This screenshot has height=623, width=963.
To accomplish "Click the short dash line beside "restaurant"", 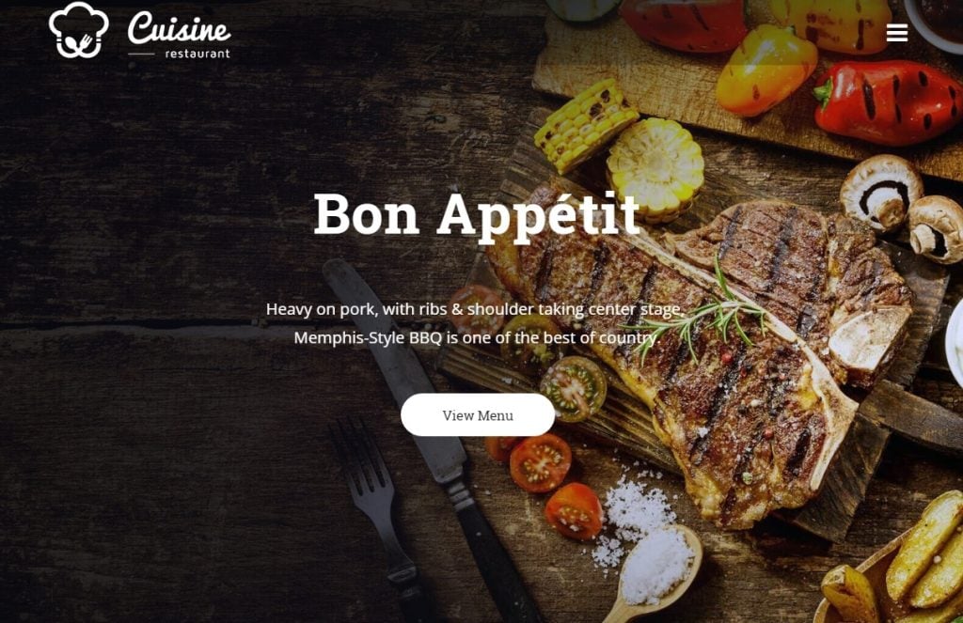I will pos(141,54).
